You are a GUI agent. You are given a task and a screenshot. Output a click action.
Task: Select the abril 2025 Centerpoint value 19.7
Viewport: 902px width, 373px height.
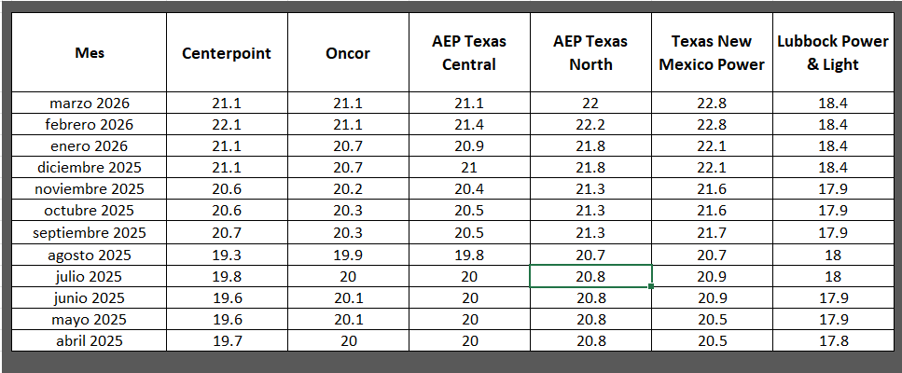coord(227,340)
